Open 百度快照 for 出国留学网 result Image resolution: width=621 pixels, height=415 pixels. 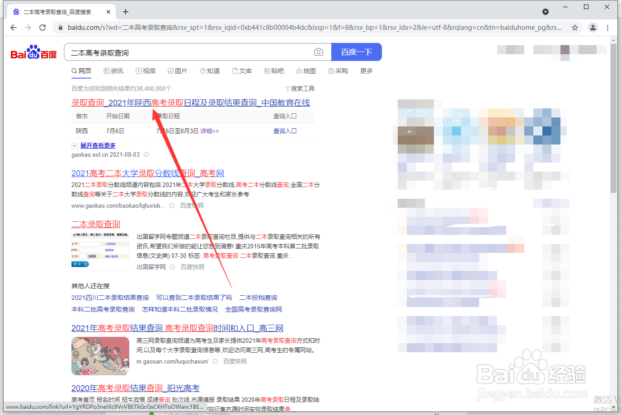[x=193, y=267]
